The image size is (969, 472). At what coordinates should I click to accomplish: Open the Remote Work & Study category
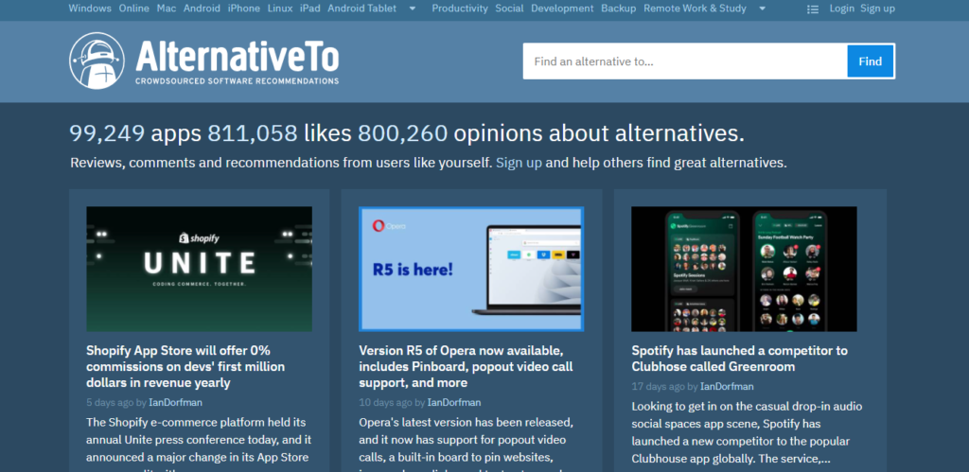(x=695, y=9)
